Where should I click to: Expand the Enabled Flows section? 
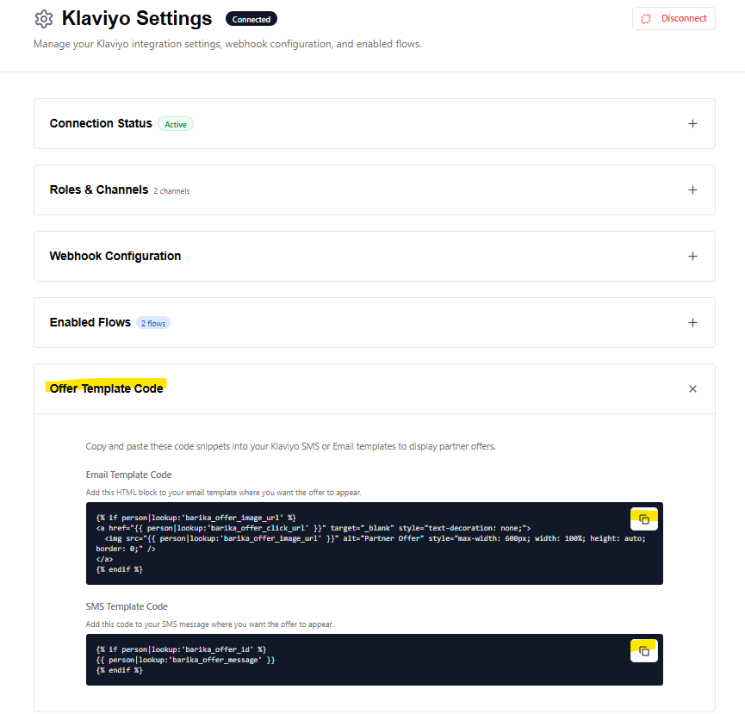[692, 323]
